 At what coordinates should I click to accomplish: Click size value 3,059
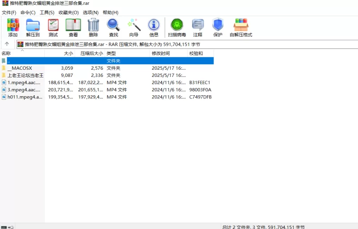click(x=67, y=68)
